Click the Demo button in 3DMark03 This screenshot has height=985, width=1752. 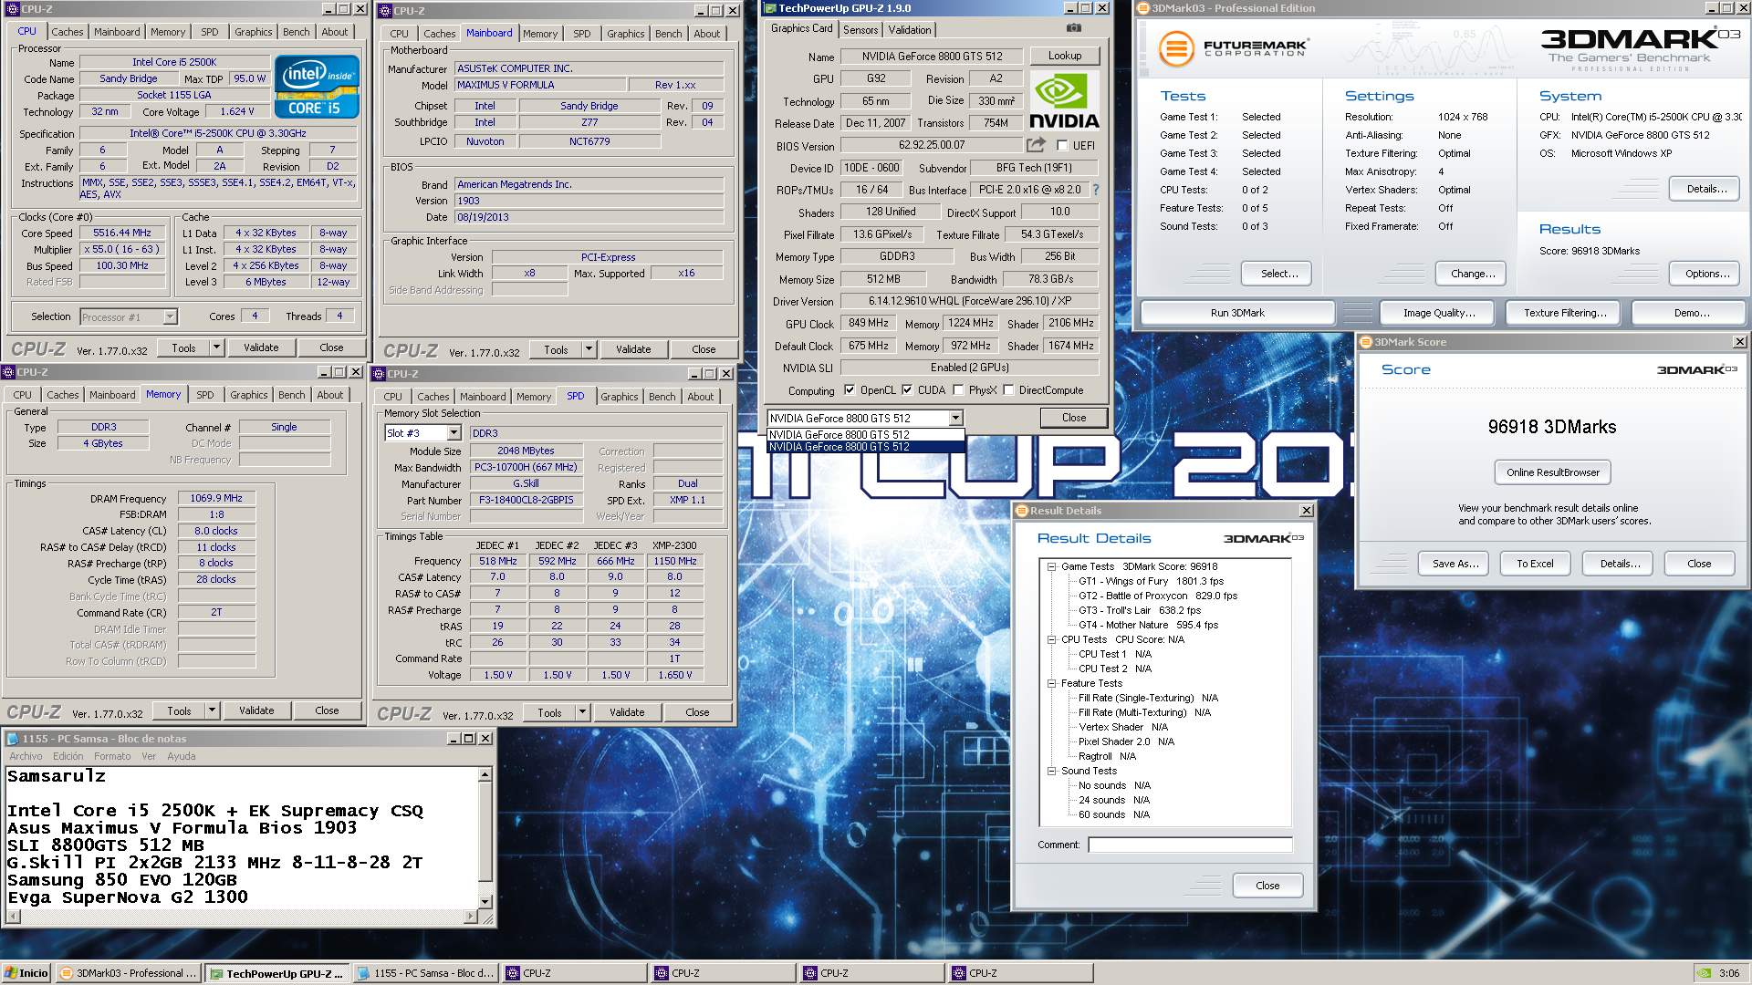(1691, 313)
